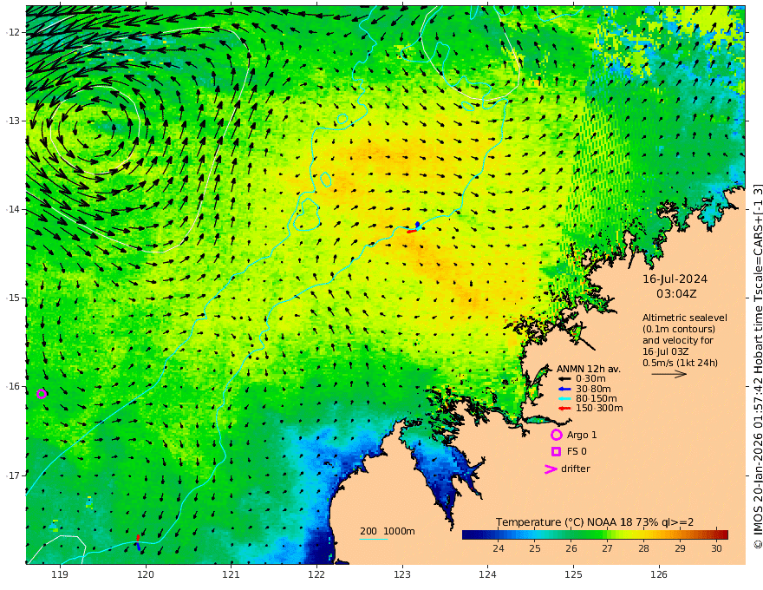Click the latitude axis label -12

(13, 32)
